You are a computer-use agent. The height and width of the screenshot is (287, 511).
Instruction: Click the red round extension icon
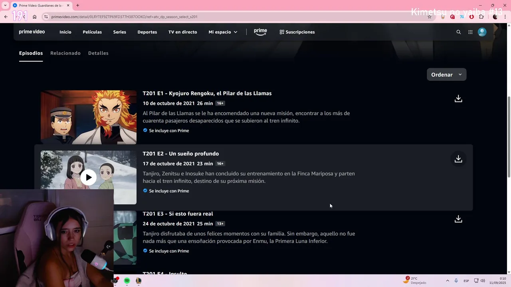(452, 17)
